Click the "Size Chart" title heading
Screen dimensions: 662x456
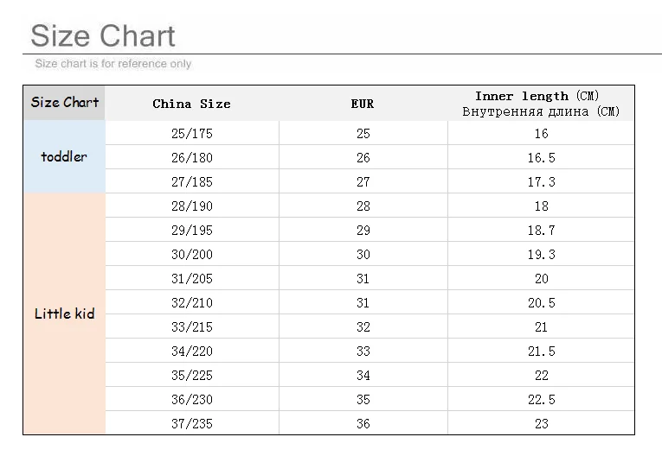coord(103,35)
